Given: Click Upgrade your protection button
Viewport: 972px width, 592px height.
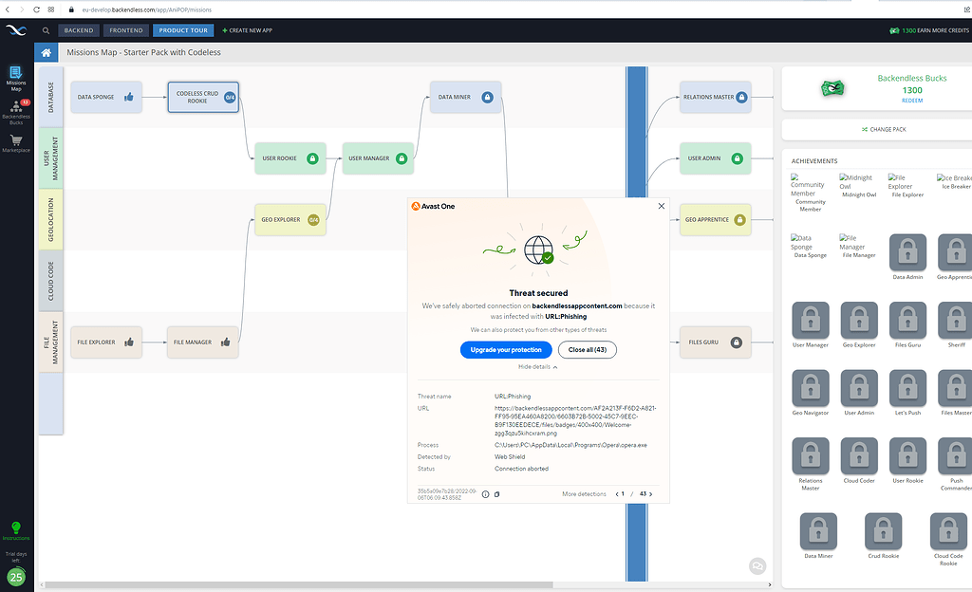Looking at the screenshot, I should [x=506, y=350].
